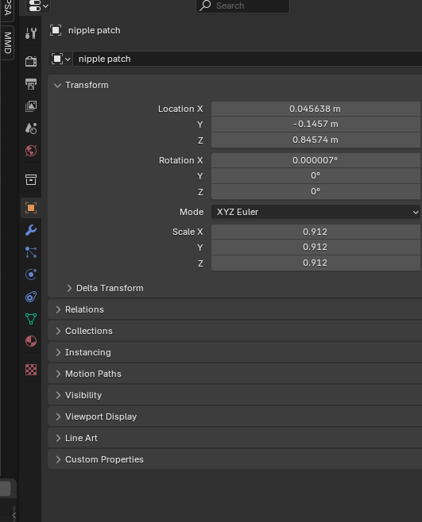The width and height of the screenshot is (422, 522).
Task: Open the Render properties tab
Action: 31,61
